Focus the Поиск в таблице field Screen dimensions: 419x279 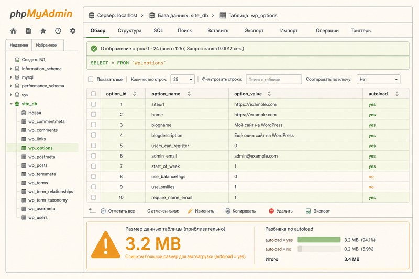point(273,79)
